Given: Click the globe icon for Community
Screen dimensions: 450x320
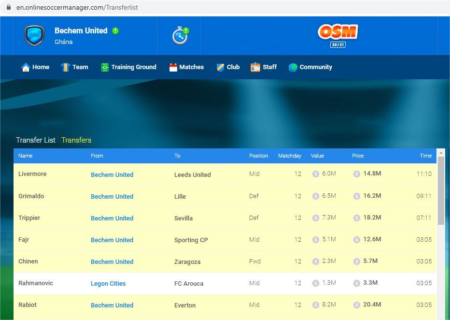Looking at the screenshot, I should (293, 68).
